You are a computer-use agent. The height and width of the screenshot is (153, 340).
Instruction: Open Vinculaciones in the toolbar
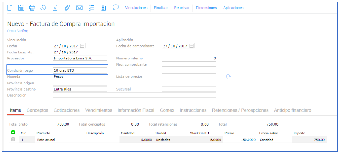click(136, 8)
